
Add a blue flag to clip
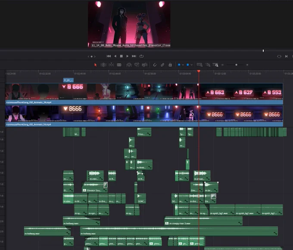[x=179, y=65]
